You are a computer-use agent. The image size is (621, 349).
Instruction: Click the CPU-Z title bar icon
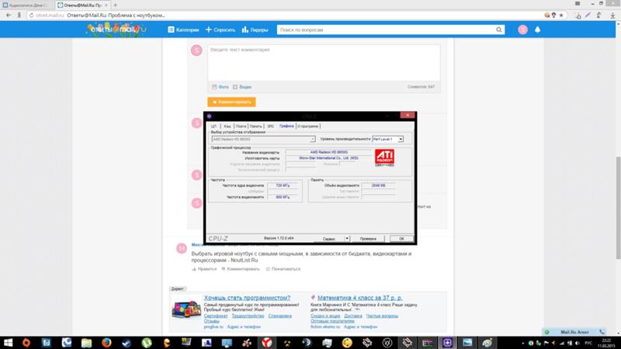pos(209,116)
